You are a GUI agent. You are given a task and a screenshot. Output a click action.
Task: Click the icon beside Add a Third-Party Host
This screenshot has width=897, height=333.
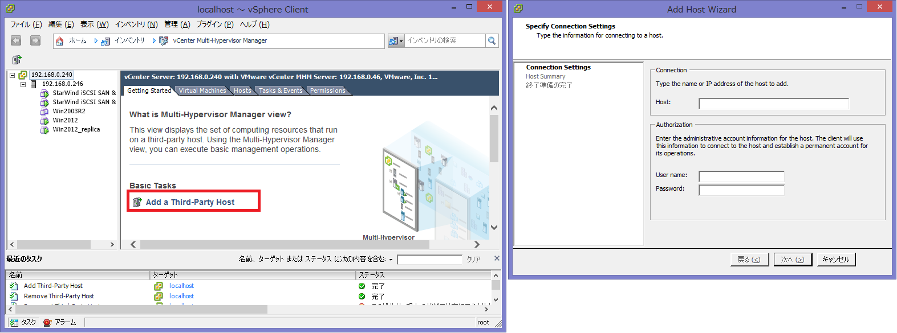pos(137,202)
